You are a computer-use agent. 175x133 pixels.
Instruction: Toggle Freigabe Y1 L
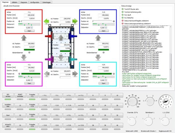coord(32,95)
